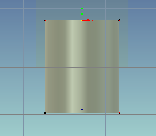
Task: Click the red X axis label
Action: tap(92, 20)
